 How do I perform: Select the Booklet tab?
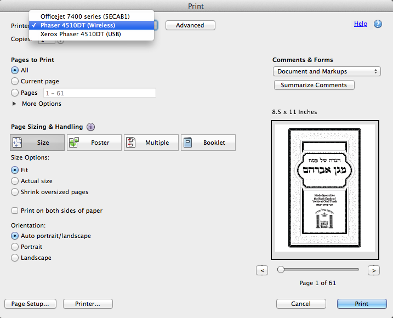tap(208, 143)
